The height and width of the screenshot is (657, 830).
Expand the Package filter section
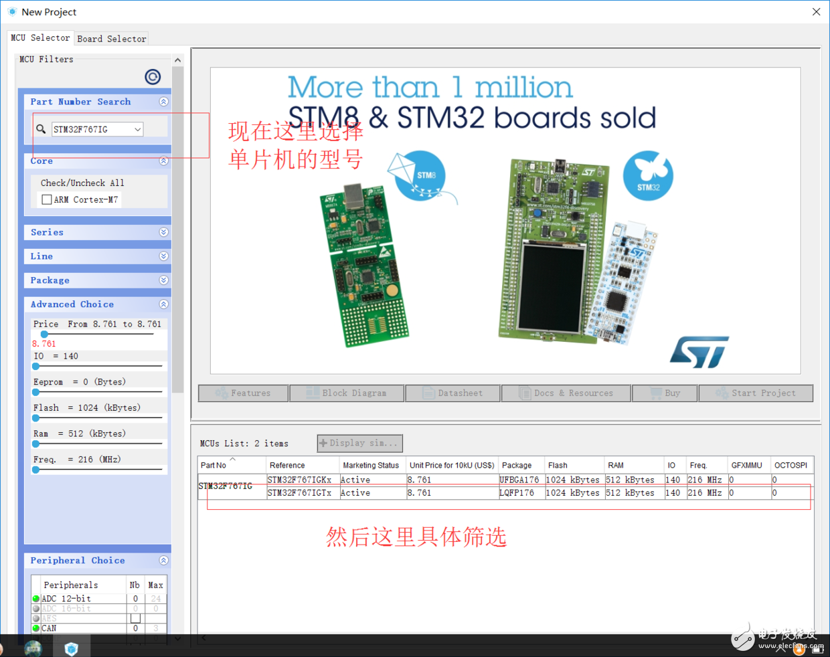tap(163, 280)
